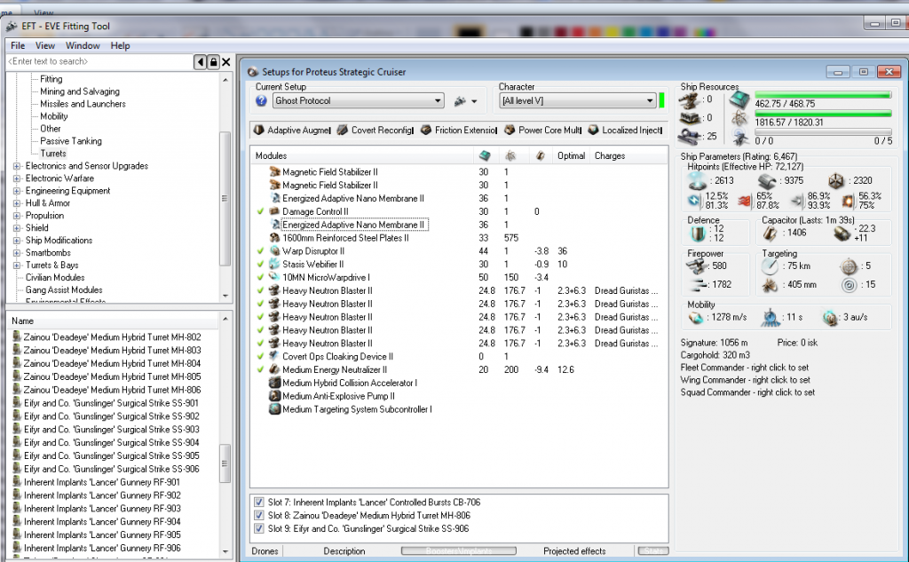Click the powergrid column header icon
This screenshot has height=562, width=909.
pyautogui.click(x=510, y=155)
